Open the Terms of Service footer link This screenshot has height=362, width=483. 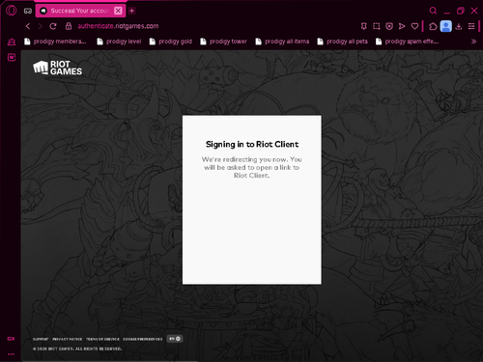coord(102,339)
